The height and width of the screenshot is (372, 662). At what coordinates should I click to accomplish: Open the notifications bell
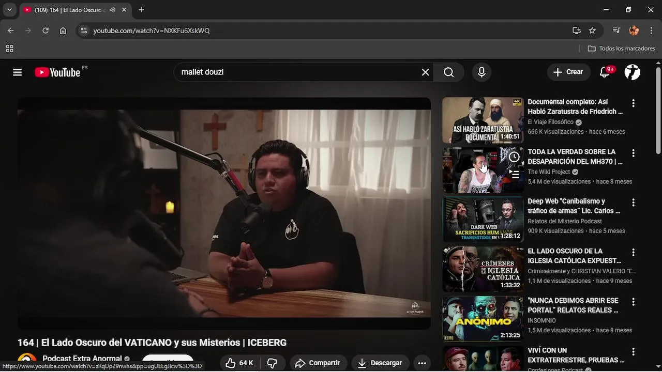[604, 72]
